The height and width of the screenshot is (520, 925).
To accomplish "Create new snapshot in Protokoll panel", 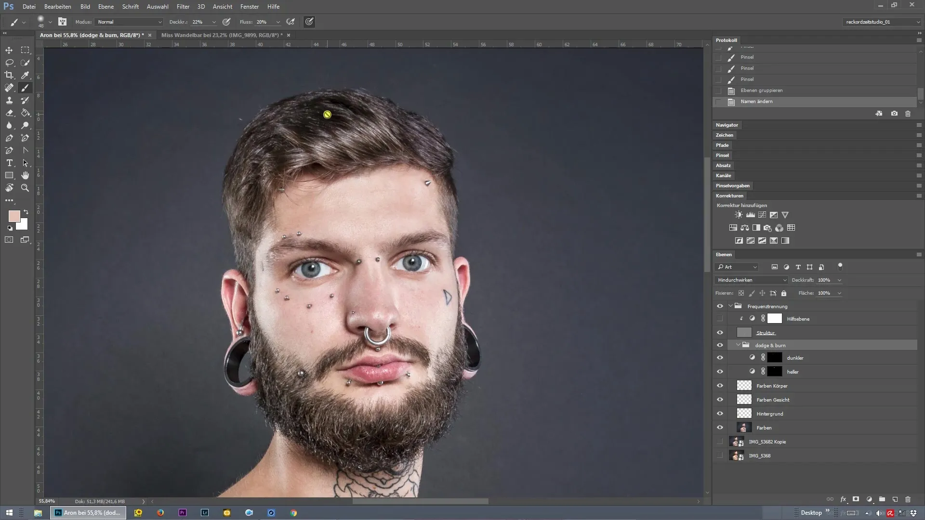I will tap(894, 114).
